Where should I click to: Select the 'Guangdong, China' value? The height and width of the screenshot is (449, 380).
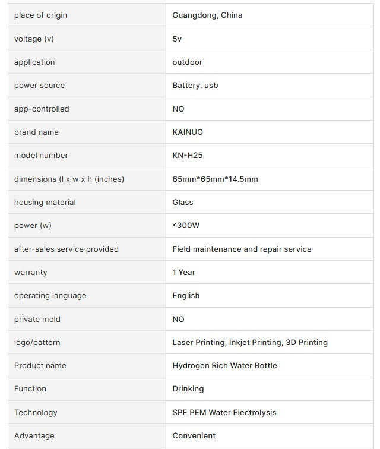[207, 15]
